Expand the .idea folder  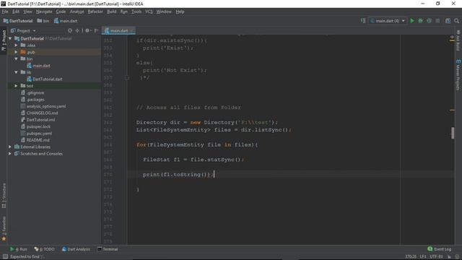click(16, 45)
